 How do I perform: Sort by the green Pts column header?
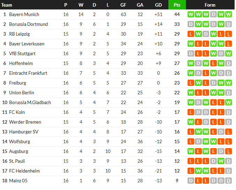pos(177,5)
